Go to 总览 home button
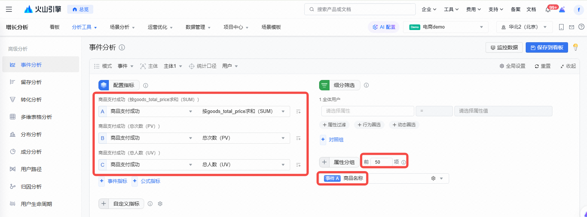This screenshot has height=217, width=587. click(80, 9)
